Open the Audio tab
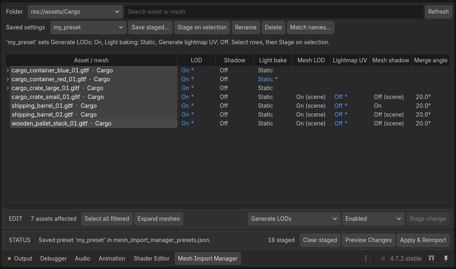The image size is (456, 269). click(83, 259)
